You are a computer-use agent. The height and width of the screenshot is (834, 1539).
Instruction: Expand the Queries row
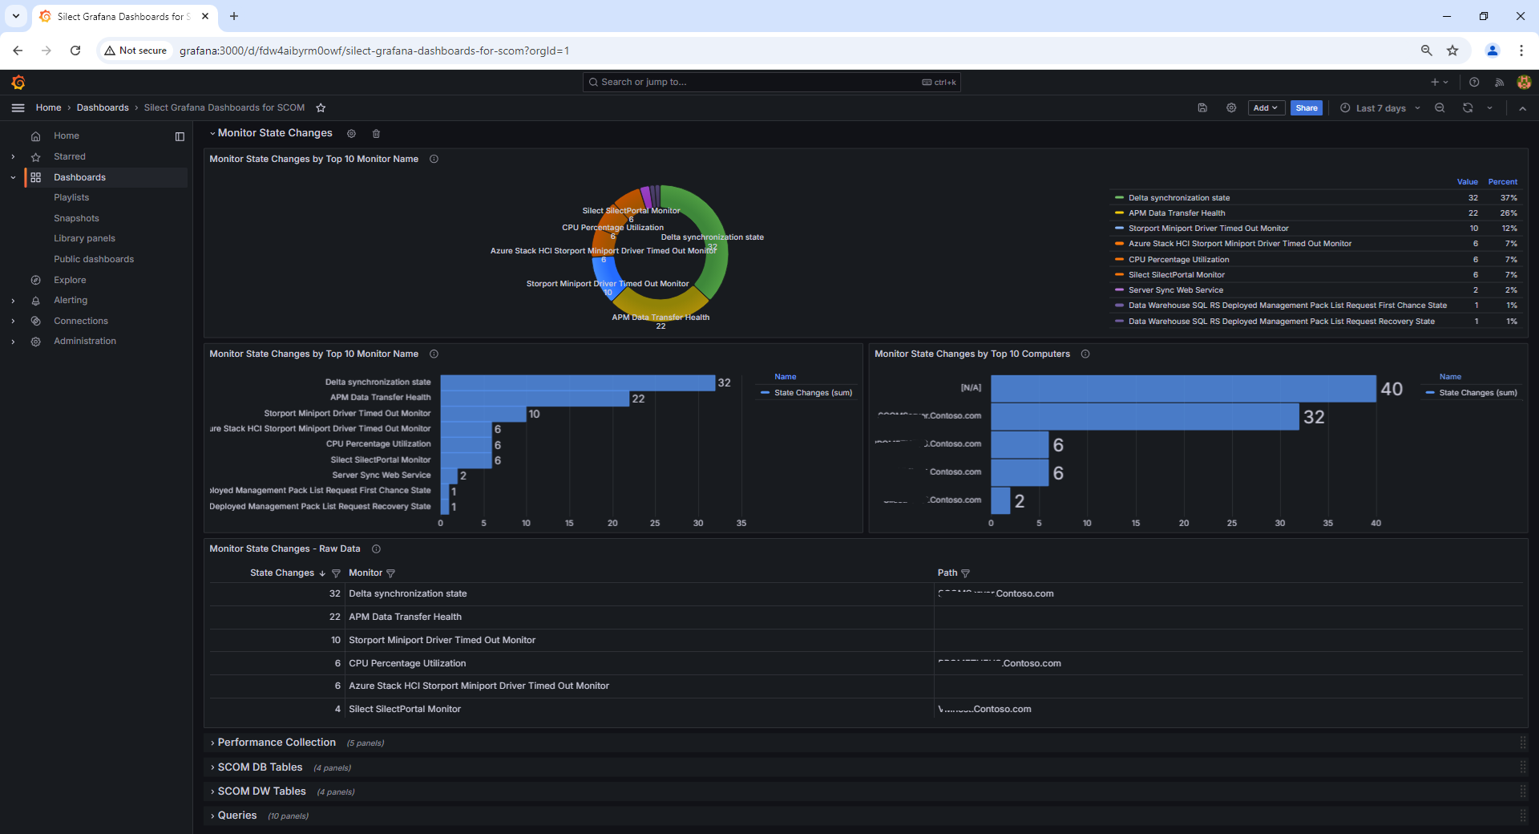tap(212, 816)
